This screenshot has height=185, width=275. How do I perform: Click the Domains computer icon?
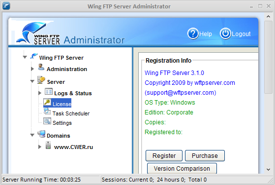(x=41, y=134)
